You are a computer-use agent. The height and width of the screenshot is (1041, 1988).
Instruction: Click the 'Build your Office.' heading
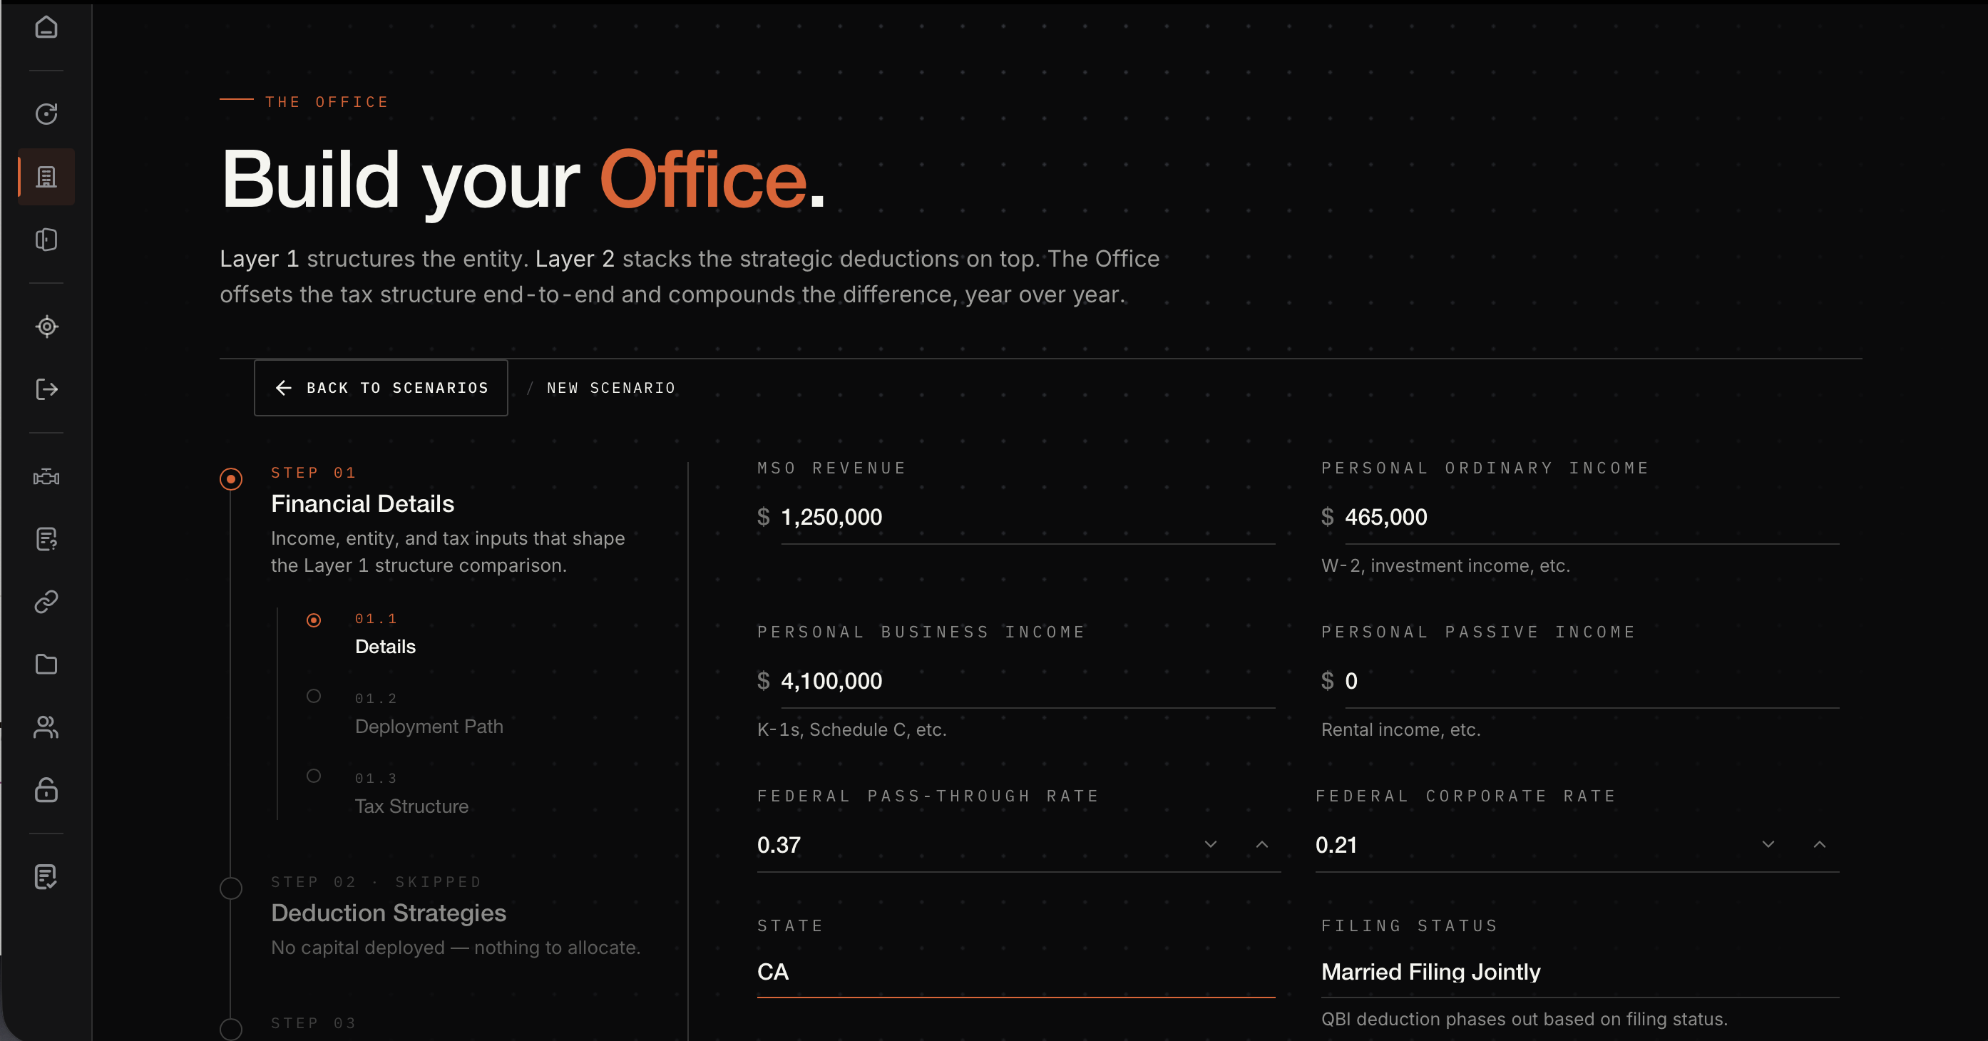[x=523, y=180]
